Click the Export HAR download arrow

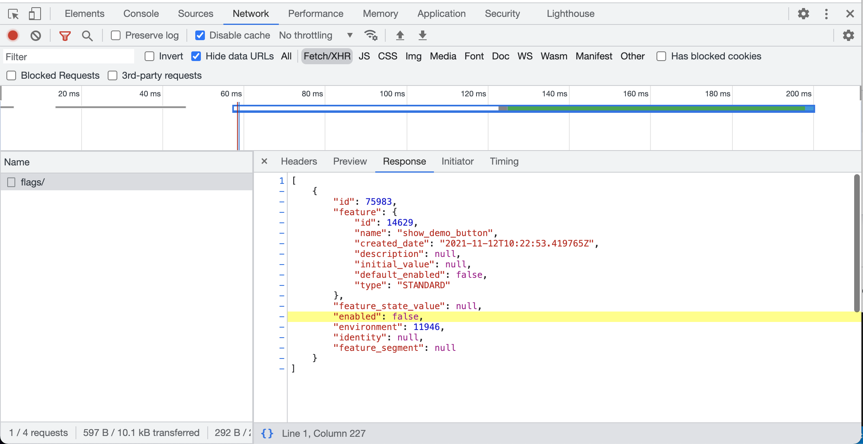point(422,35)
